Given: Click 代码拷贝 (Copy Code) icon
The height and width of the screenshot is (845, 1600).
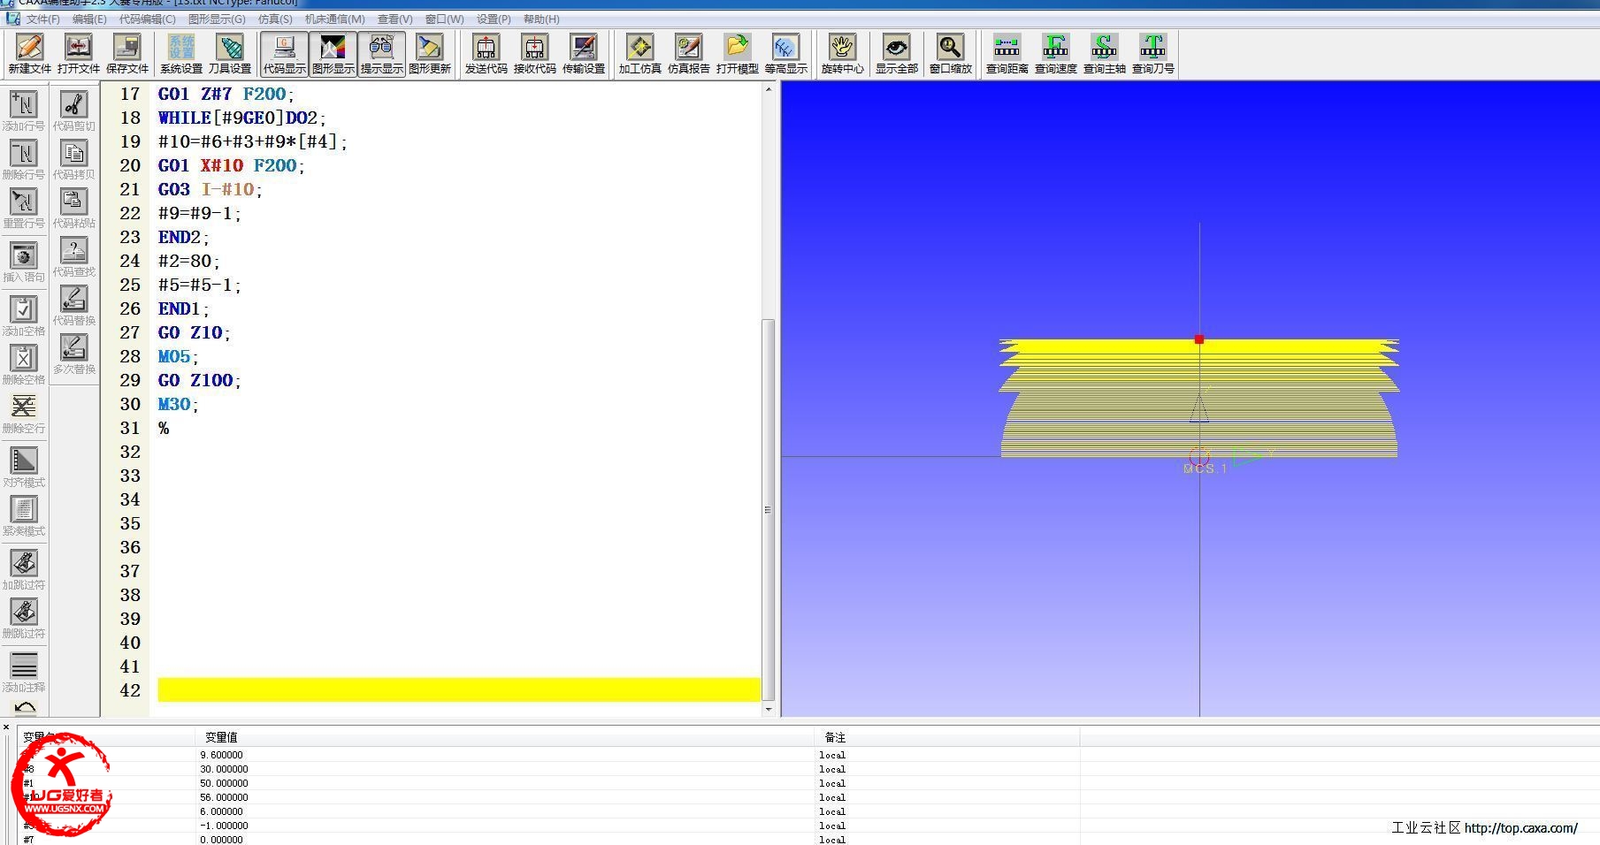Looking at the screenshot, I should (x=74, y=159).
